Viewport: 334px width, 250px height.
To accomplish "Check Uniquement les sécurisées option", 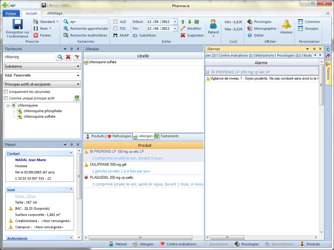I will (6, 92).
